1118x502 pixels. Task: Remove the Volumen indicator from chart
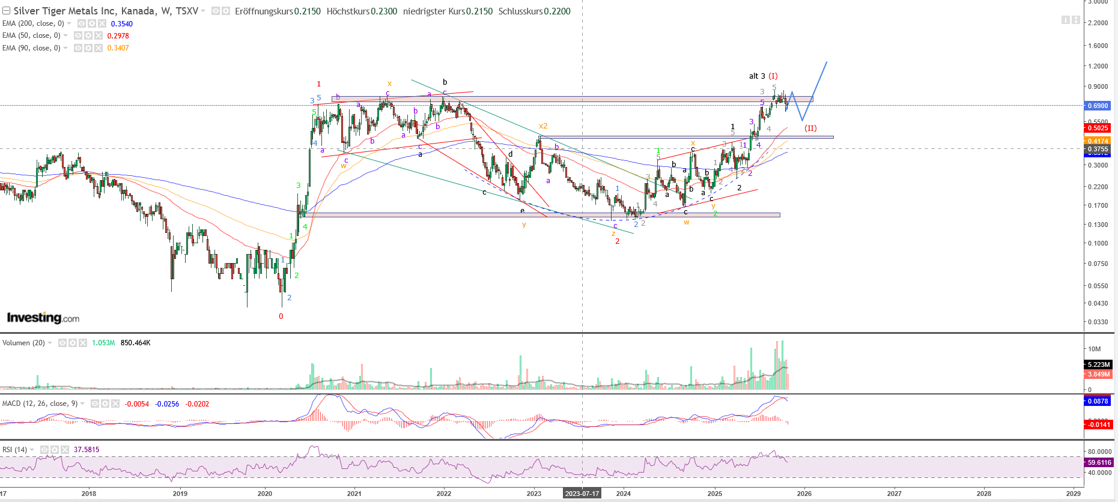point(82,343)
